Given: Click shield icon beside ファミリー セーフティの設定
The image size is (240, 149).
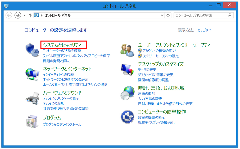Looking at the screenshot, I should 140,56.
